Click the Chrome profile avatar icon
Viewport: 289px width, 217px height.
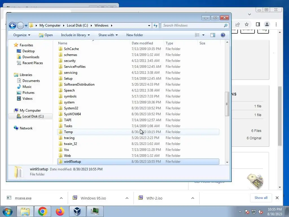coord(267,24)
